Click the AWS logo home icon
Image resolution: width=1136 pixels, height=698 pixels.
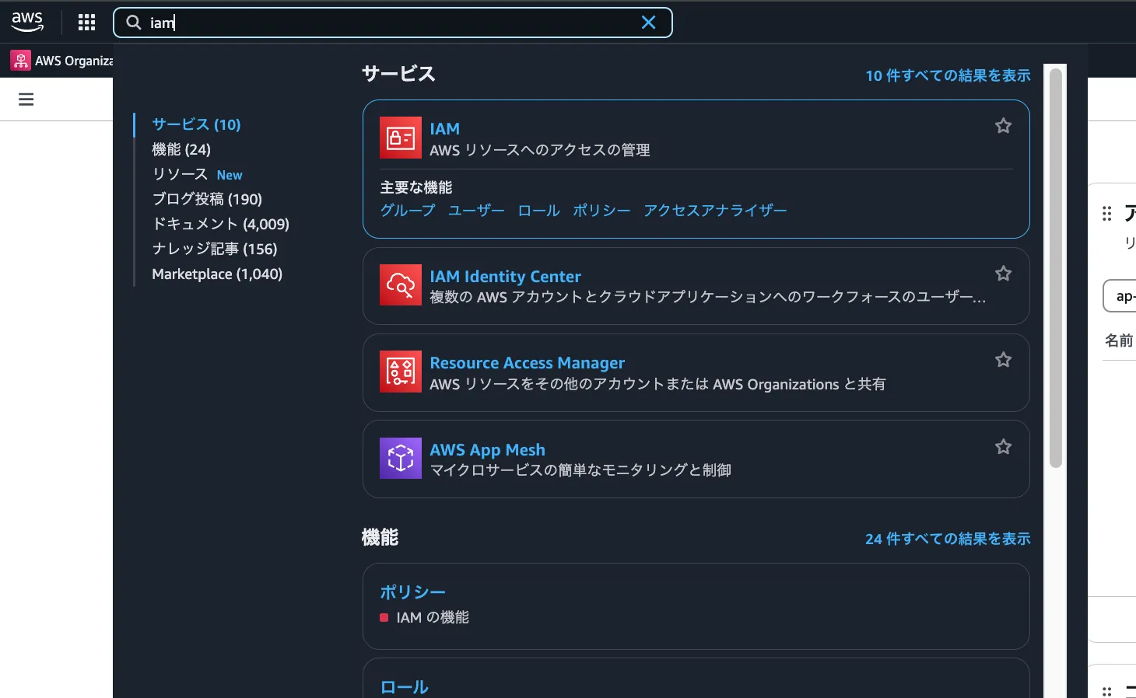pos(27,22)
